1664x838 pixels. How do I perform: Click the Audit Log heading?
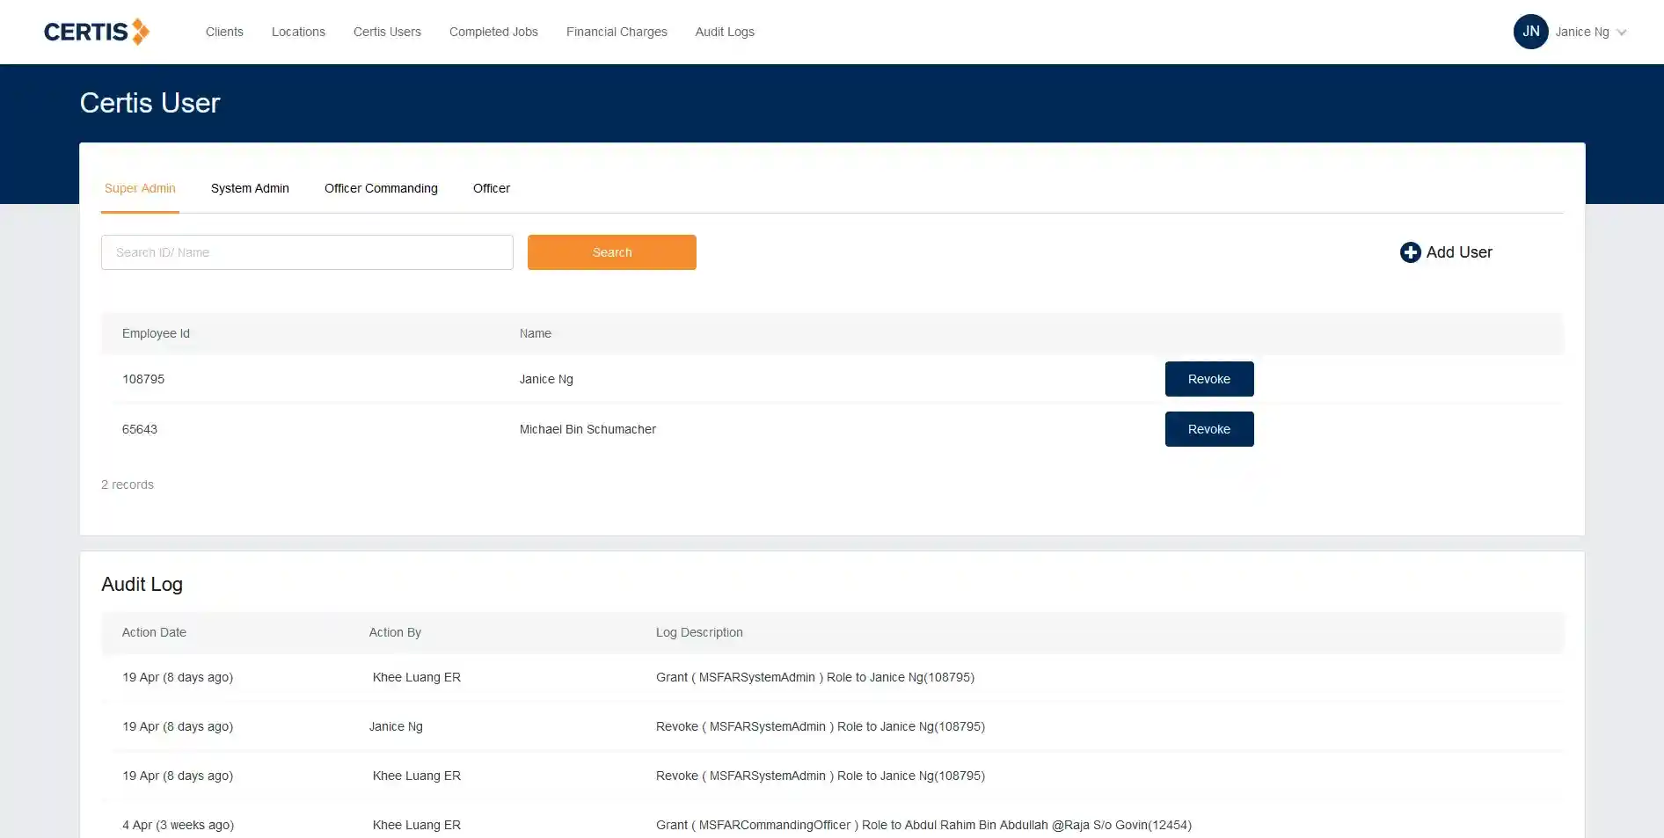point(142,584)
